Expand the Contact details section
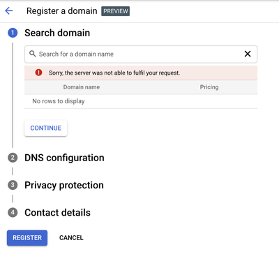 coord(57,213)
